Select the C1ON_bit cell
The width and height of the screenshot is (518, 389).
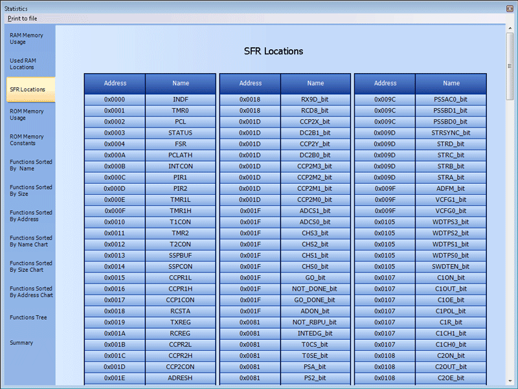[451, 278]
